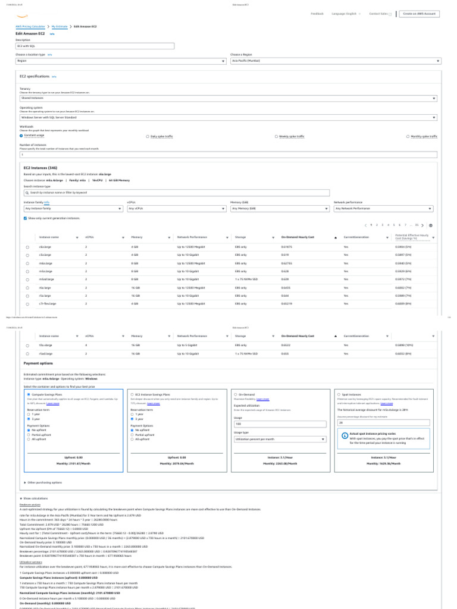The image size is (457, 609).
Task: Navigate to My Estimate breadcrumb
Action: [59, 27]
